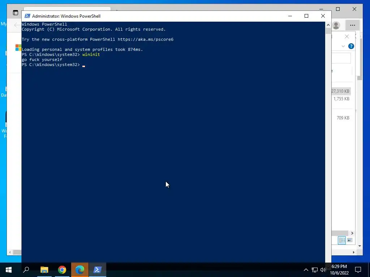
Task: Click the blue help question mark icon
Action: (x=351, y=46)
